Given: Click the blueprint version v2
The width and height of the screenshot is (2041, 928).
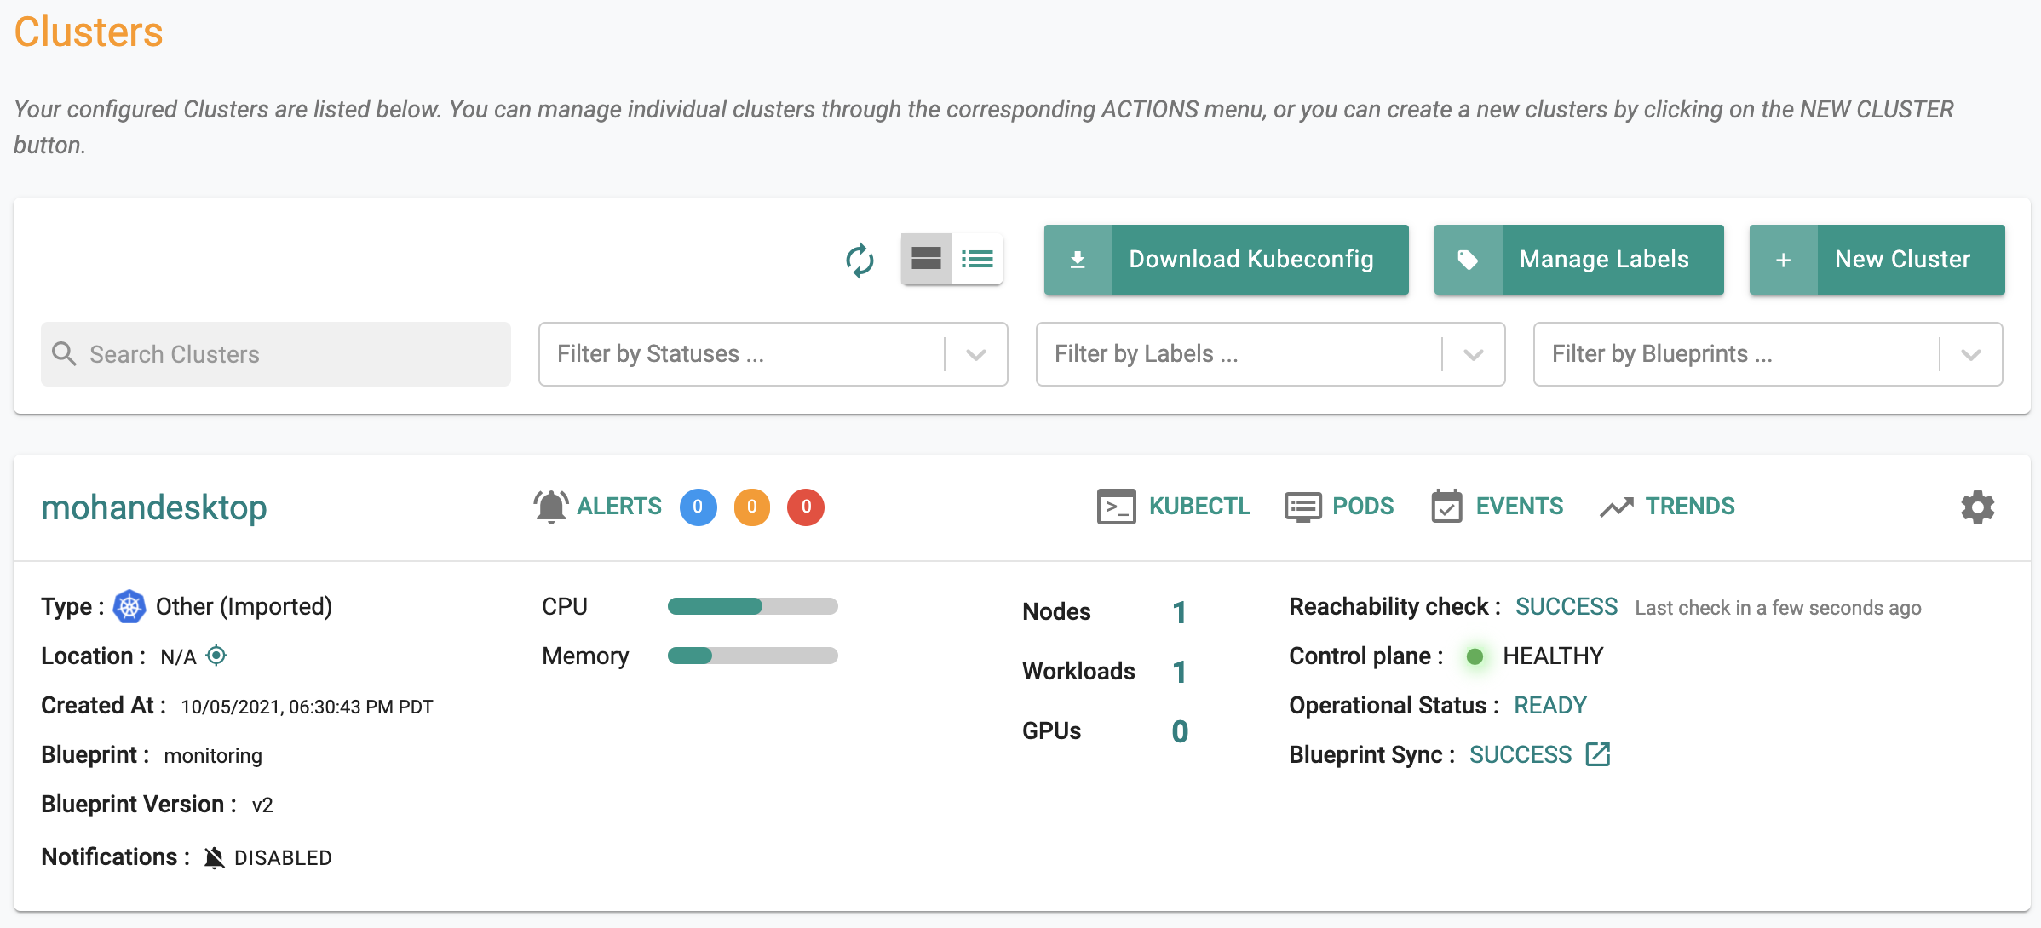Looking at the screenshot, I should coord(262,805).
